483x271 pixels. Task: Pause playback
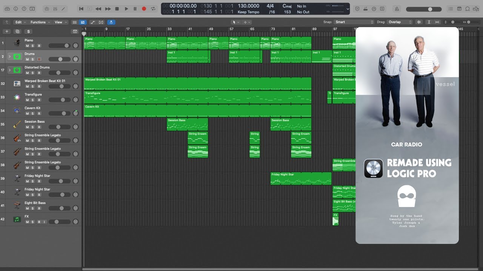pos(135,8)
